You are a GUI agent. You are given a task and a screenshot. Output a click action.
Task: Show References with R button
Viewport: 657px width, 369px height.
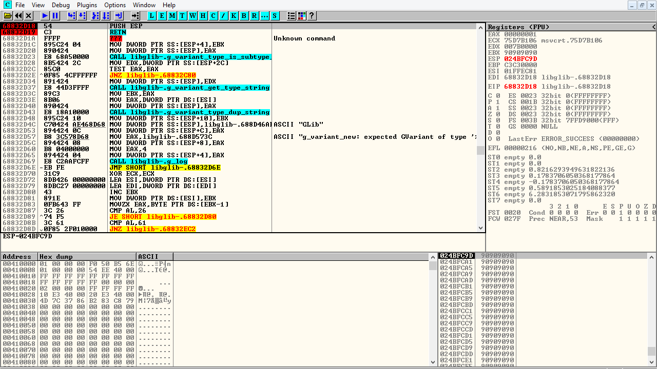click(255, 16)
